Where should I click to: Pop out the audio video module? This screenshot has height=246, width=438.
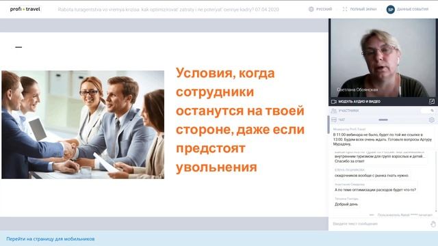(432, 102)
